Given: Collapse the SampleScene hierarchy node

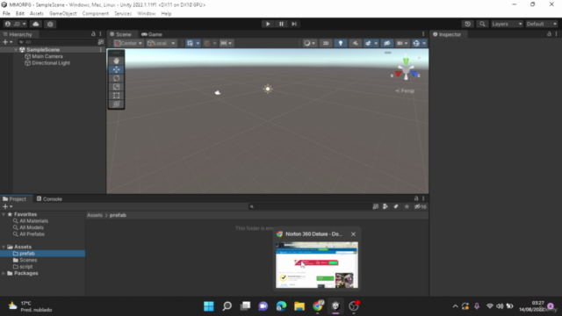Looking at the screenshot, I should (16, 50).
